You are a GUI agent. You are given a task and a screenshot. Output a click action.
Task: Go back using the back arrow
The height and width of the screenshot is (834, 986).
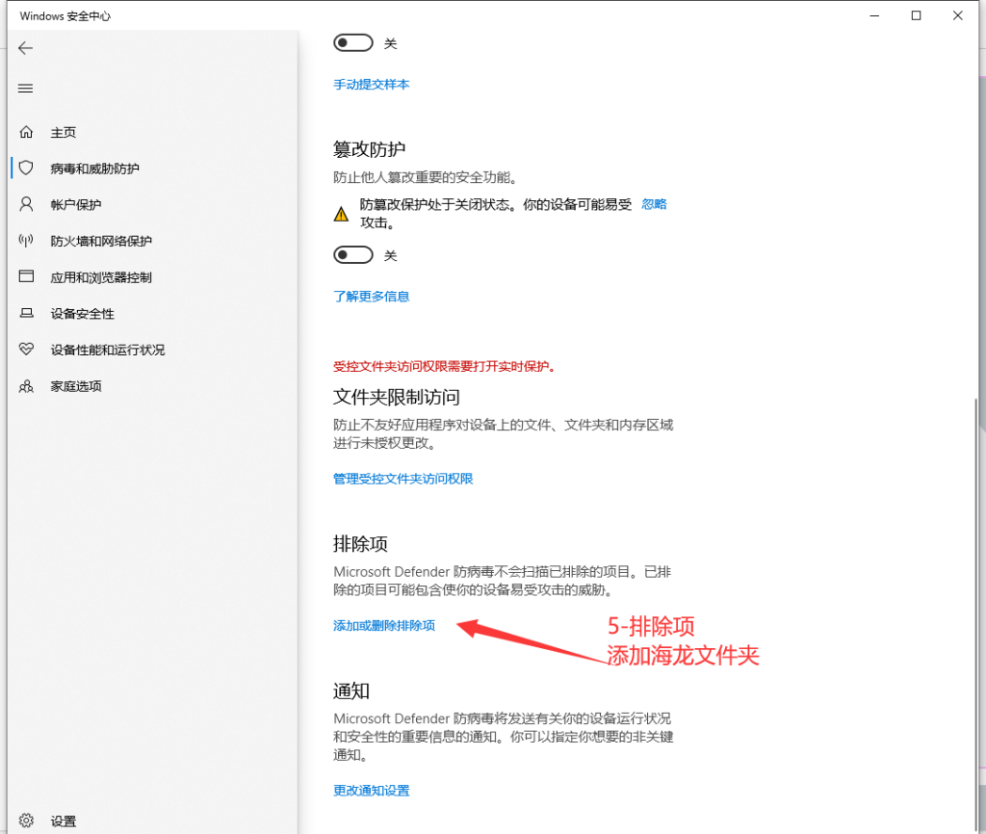(x=25, y=48)
